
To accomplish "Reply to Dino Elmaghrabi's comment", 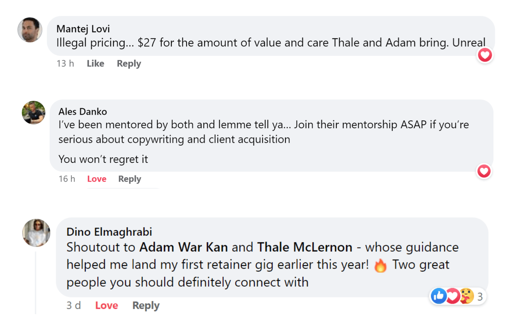I will [x=146, y=305].
